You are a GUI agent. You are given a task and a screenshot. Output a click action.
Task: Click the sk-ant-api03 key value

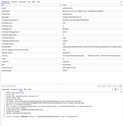(92, 56)
